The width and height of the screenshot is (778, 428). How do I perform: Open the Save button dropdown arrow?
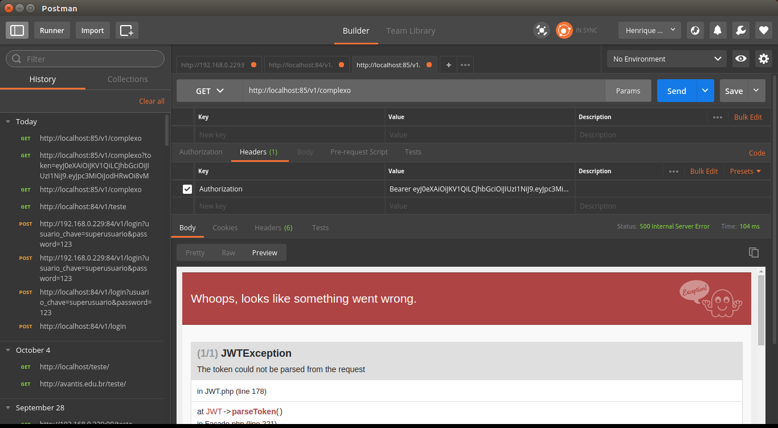click(756, 91)
